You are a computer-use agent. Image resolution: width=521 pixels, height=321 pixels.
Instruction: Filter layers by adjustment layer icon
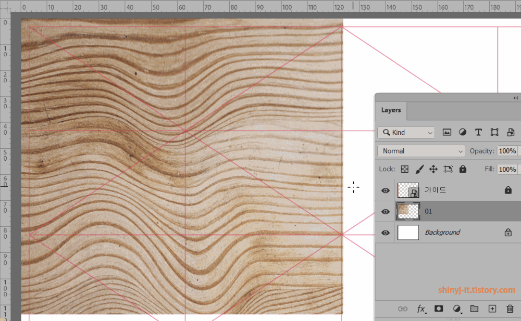click(462, 133)
